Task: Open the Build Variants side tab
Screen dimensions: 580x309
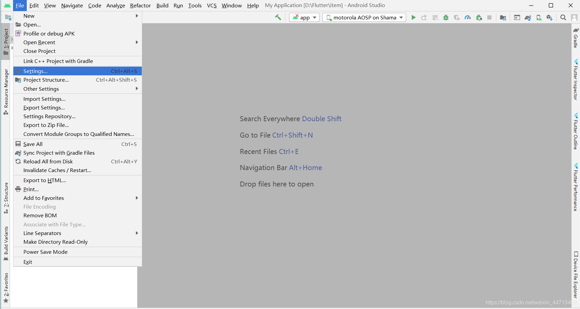Action: 6,243
